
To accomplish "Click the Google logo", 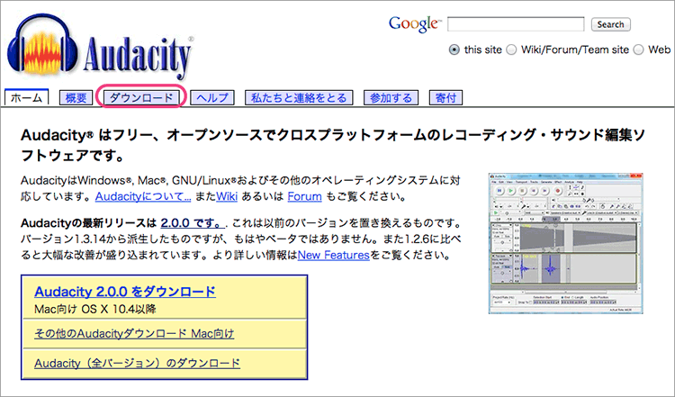I will coord(414,23).
